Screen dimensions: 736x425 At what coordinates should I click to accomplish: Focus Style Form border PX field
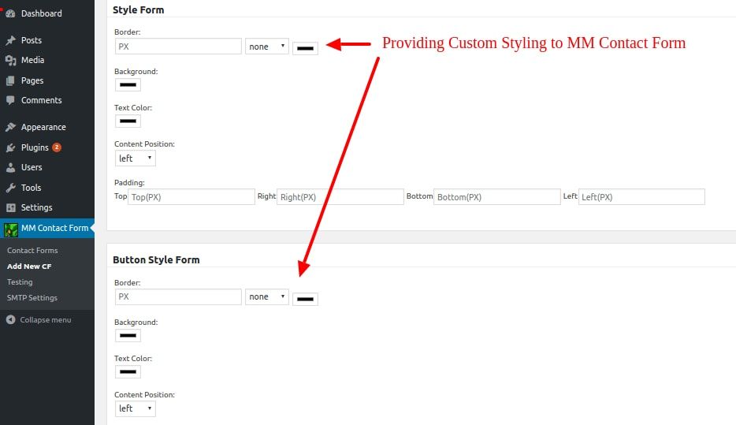[178, 47]
